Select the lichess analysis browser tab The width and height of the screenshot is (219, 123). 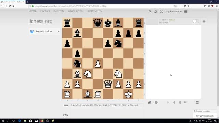pos(13,2)
